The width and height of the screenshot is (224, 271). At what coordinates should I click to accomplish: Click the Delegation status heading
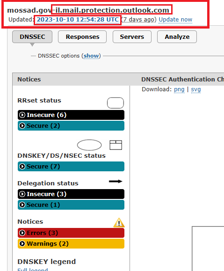(48, 183)
